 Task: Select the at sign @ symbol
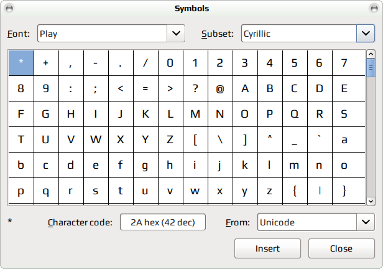point(220,88)
